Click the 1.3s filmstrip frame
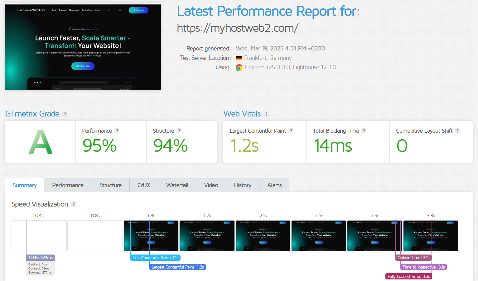This screenshot has height=281, width=478. click(x=151, y=236)
